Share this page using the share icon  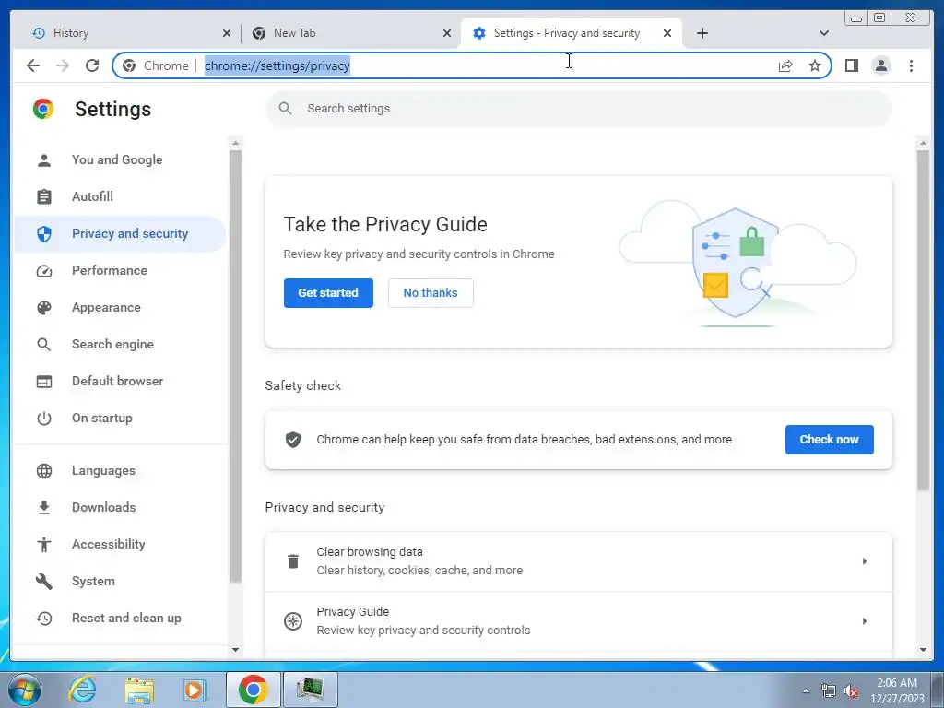[x=785, y=65]
